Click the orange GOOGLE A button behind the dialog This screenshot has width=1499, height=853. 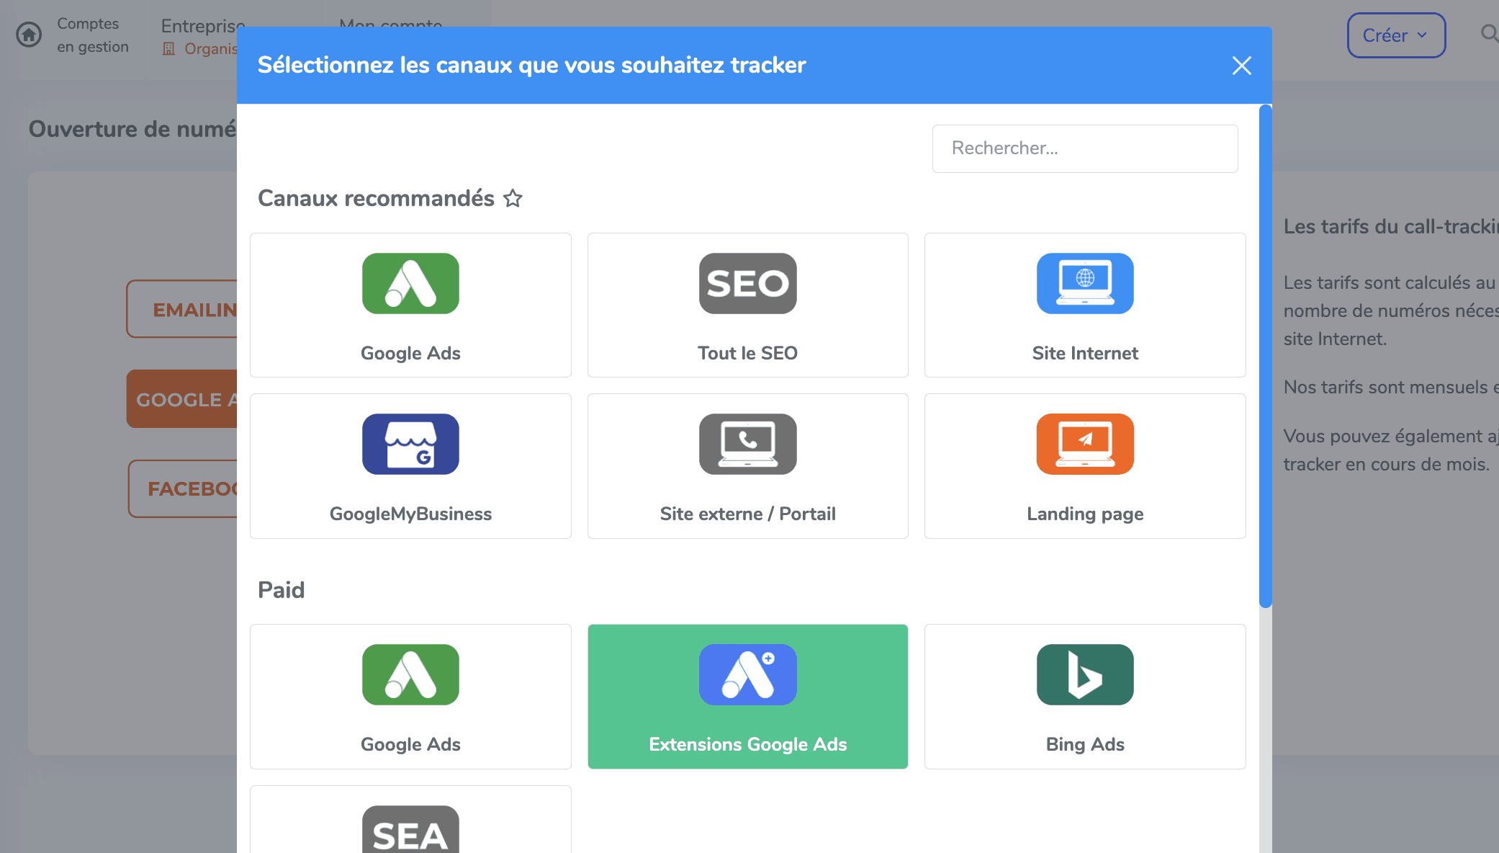pos(182,399)
